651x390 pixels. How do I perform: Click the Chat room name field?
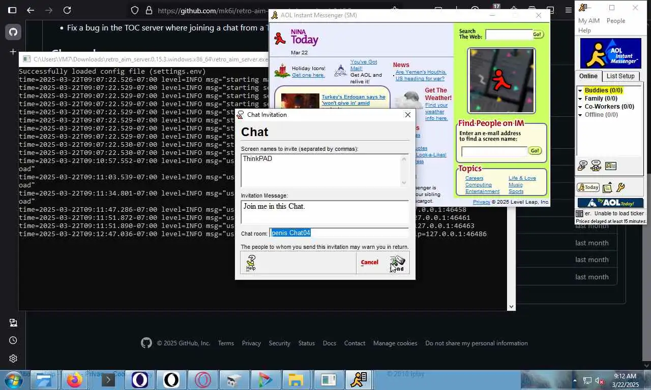click(x=339, y=233)
